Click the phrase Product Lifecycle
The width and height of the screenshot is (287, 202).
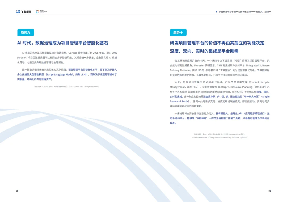coord(259,82)
